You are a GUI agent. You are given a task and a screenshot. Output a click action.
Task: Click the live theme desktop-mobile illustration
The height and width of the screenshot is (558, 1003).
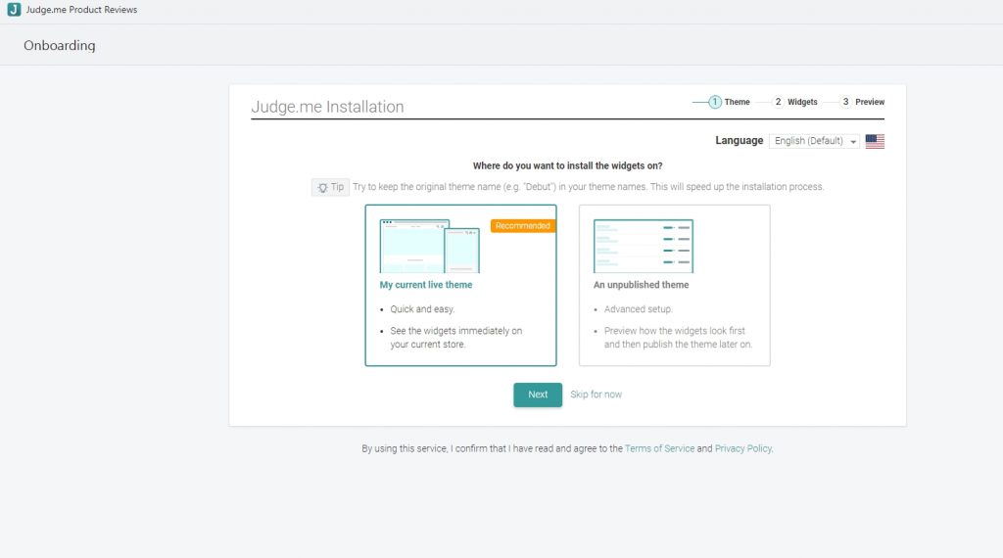click(x=429, y=246)
